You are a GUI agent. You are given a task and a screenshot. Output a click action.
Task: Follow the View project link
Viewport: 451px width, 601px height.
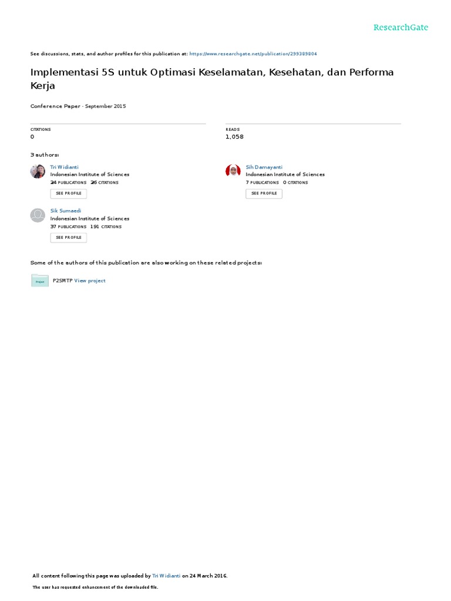[90, 281]
